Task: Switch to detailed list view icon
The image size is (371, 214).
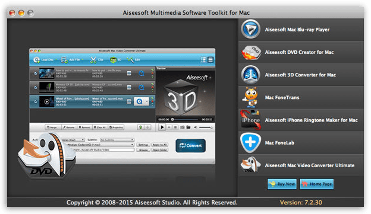Action: coord(203,60)
